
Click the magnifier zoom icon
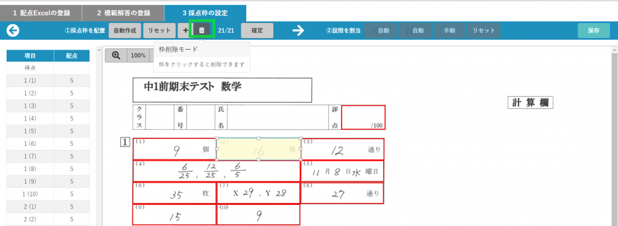tap(116, 56)
